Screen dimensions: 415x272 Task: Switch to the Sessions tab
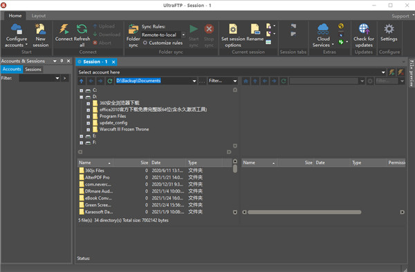click(33, 69)
